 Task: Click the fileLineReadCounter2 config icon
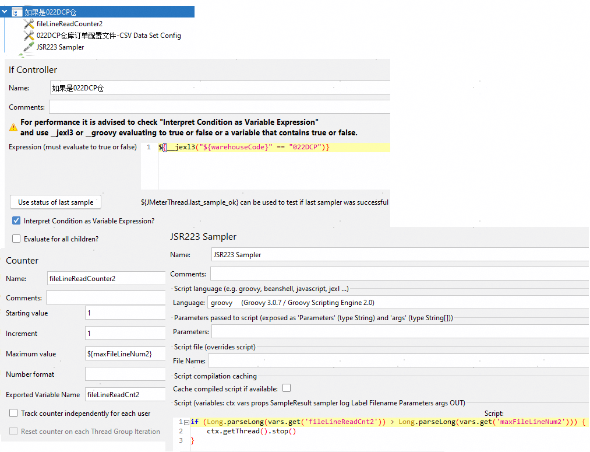tap(29, 24)
